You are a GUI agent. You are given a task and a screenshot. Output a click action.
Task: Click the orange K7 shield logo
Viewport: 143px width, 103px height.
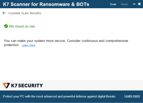[x=6, y=85]
